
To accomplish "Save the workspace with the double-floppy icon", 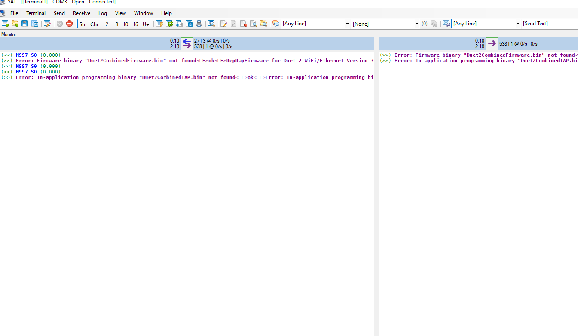I will [x=35, y=24].
